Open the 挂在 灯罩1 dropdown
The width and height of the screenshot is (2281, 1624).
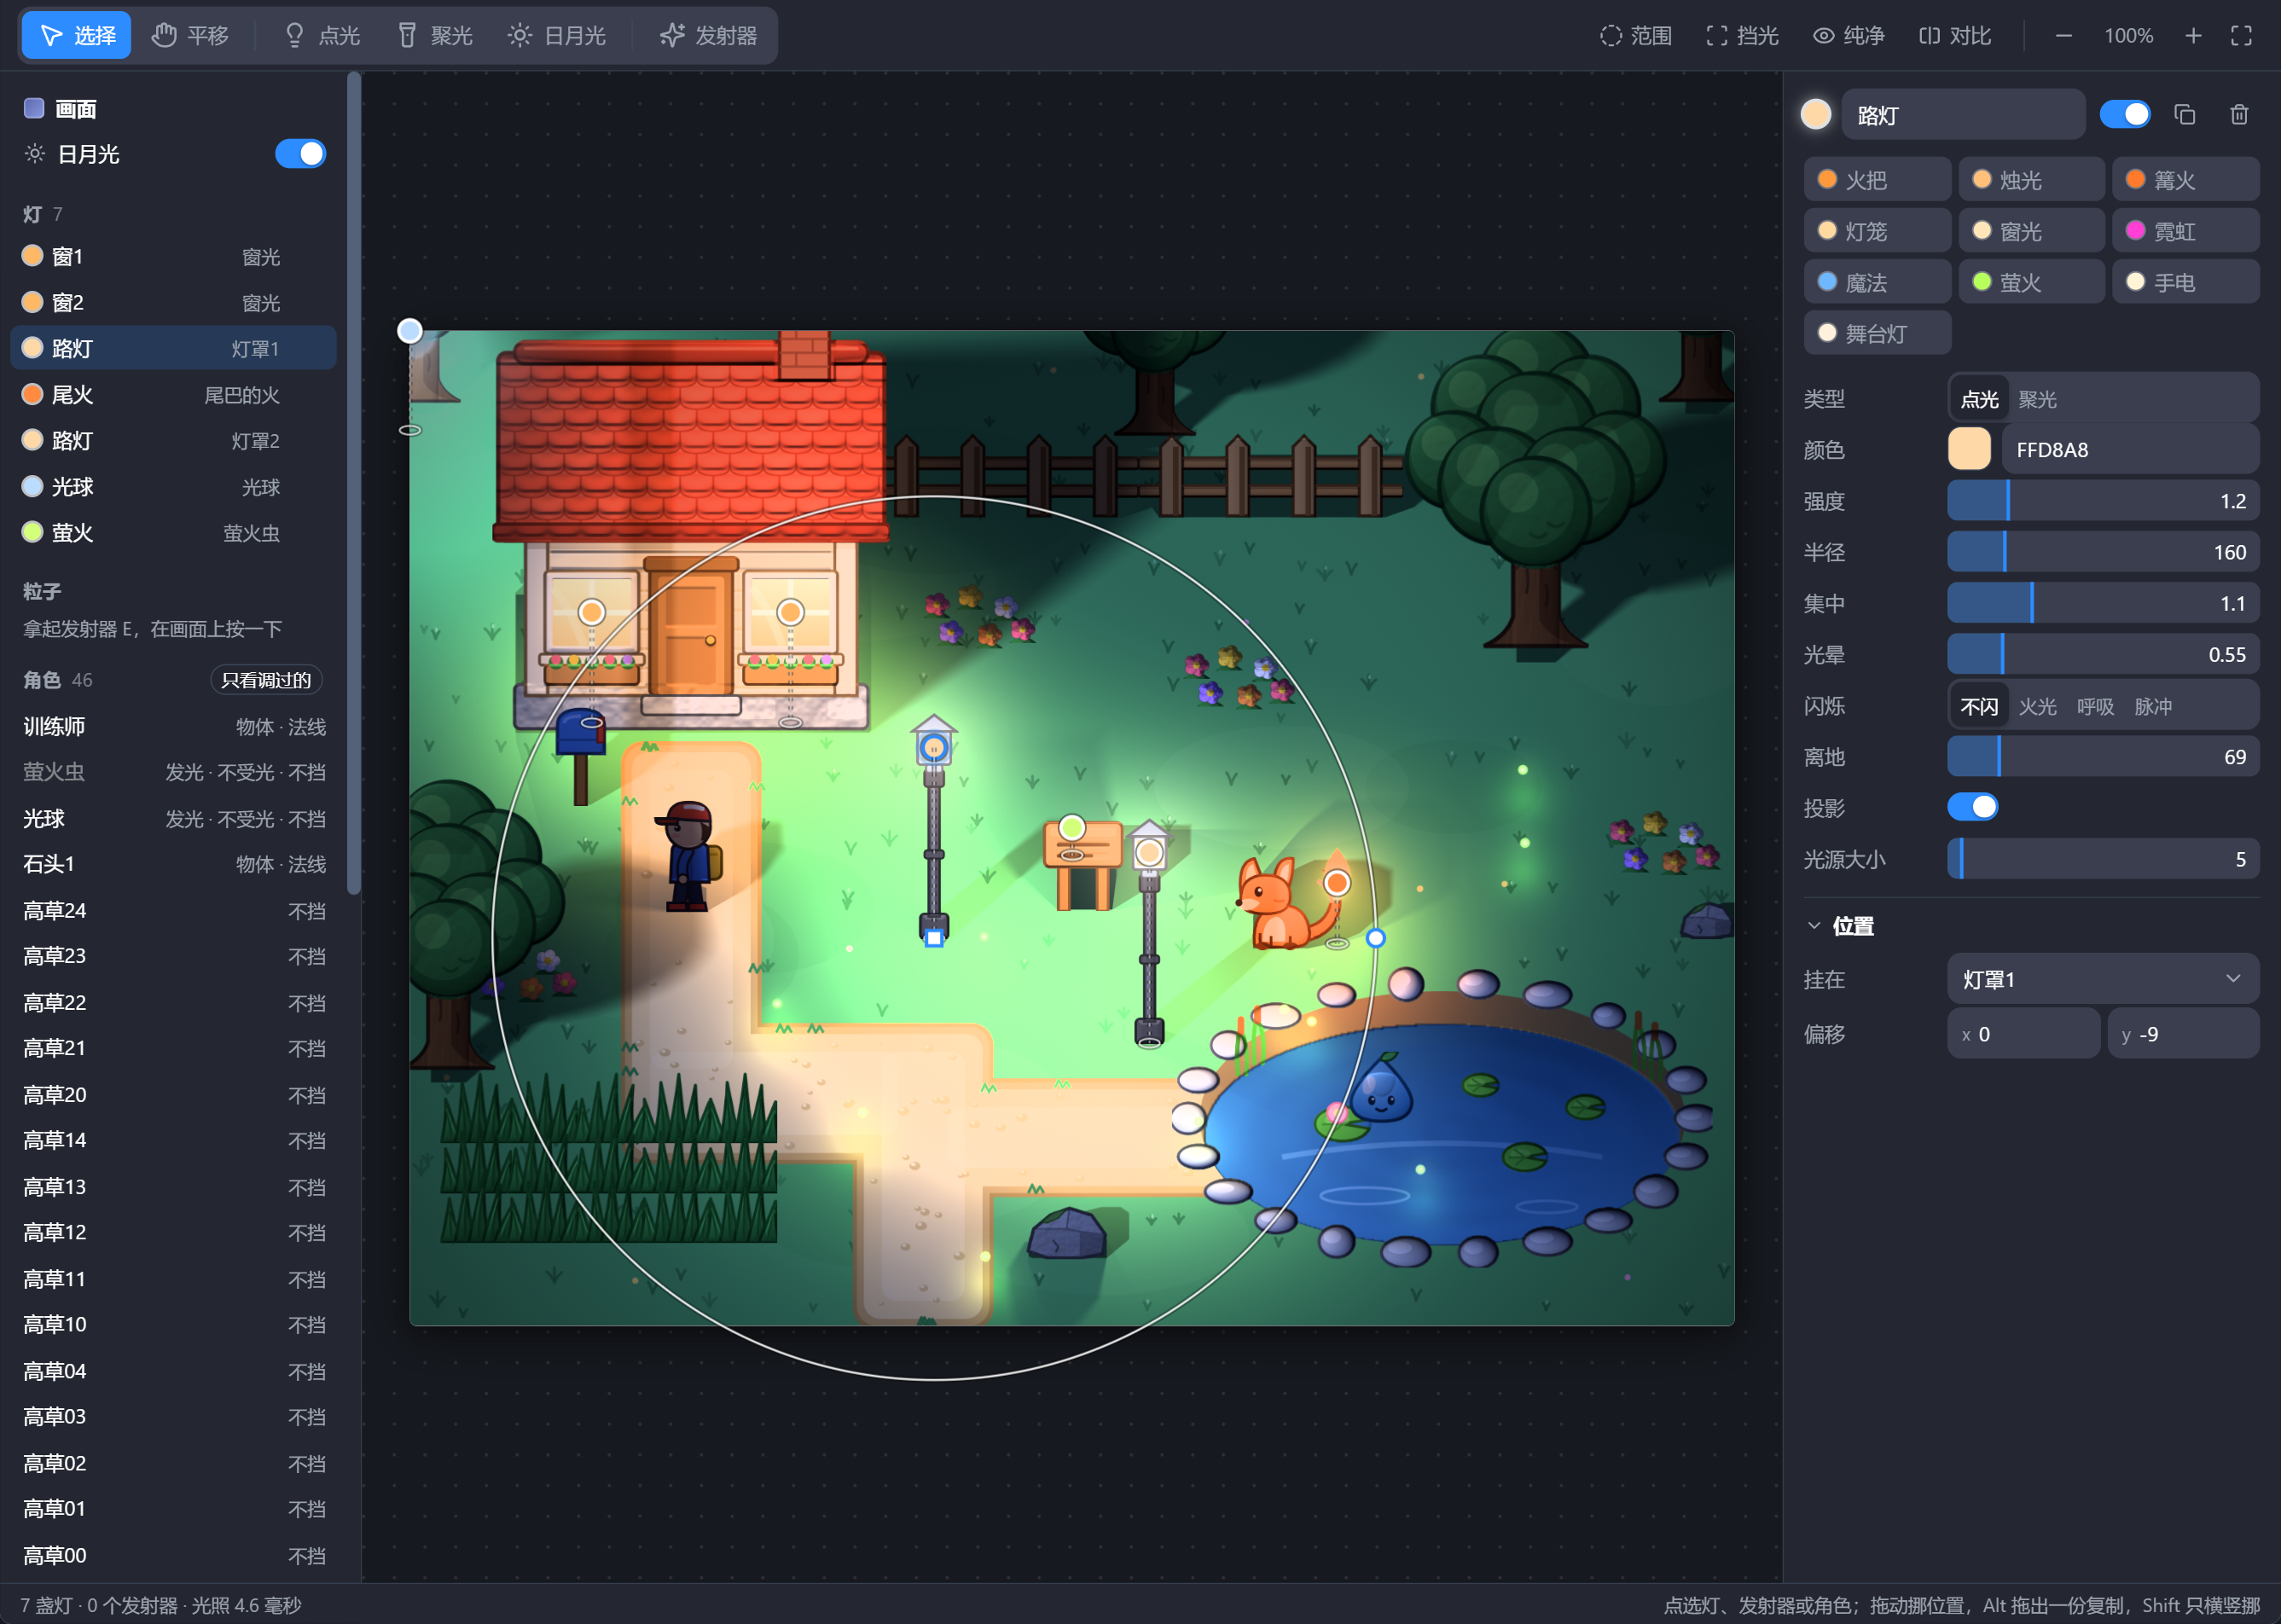click(x=2102, y=979)
